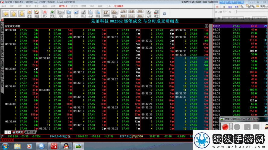Open the 系统 menu

4,6
